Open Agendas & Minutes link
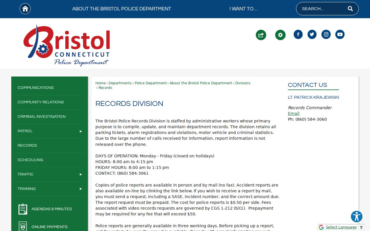Screen dimensions: 370x231 [x=52, y=209]
